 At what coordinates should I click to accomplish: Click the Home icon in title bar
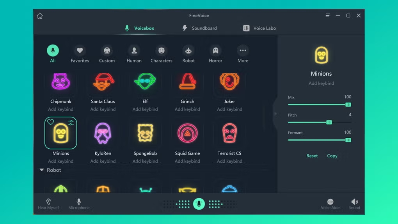(x=40, y=16)
